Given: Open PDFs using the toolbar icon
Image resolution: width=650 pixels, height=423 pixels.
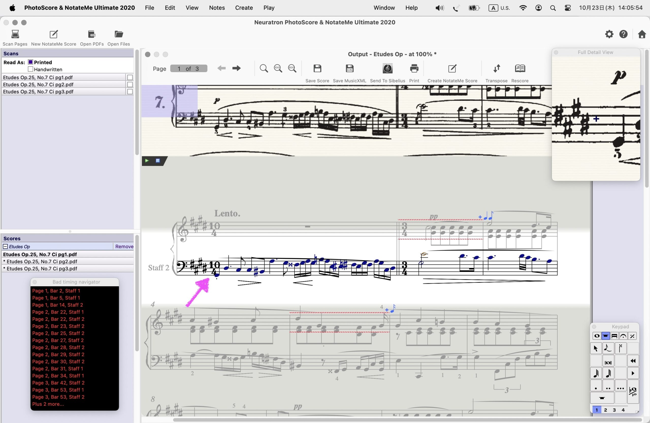Looking at the screenshot, I should [92, 35].
